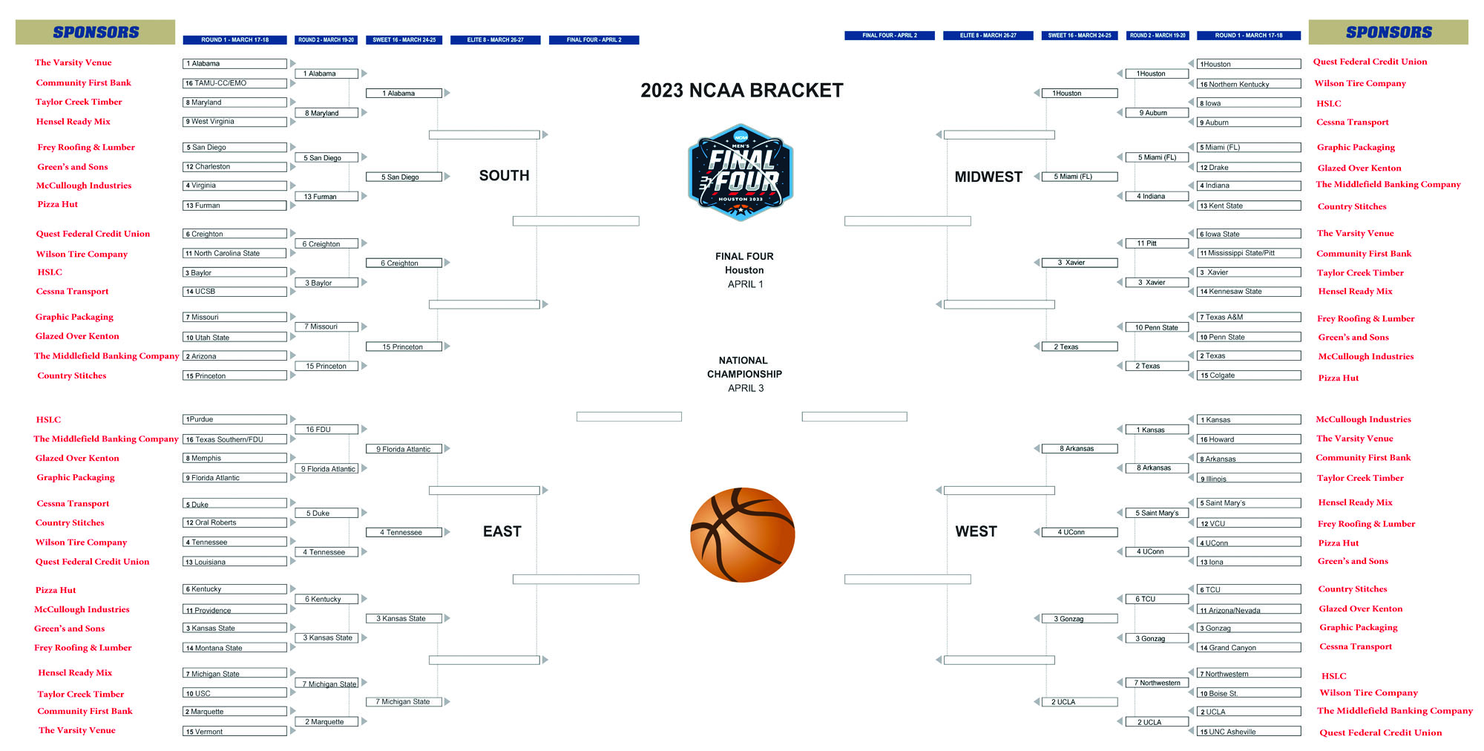The width and height of the screenshot is (1484, 751).
Task: Select the left-side Round 1 March 17-18 header
Action: click(x=234, y=40)
